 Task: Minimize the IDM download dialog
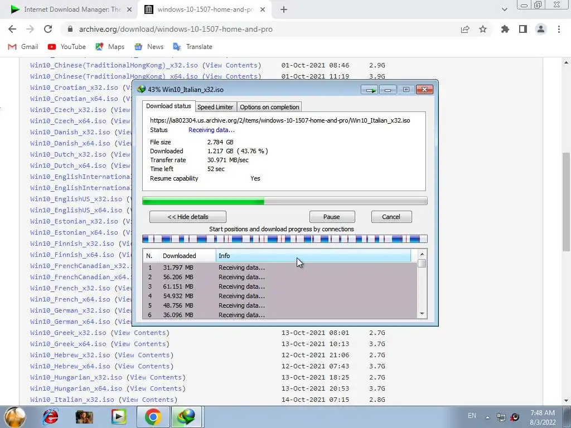pyautogui.click(x=388, y=90)
